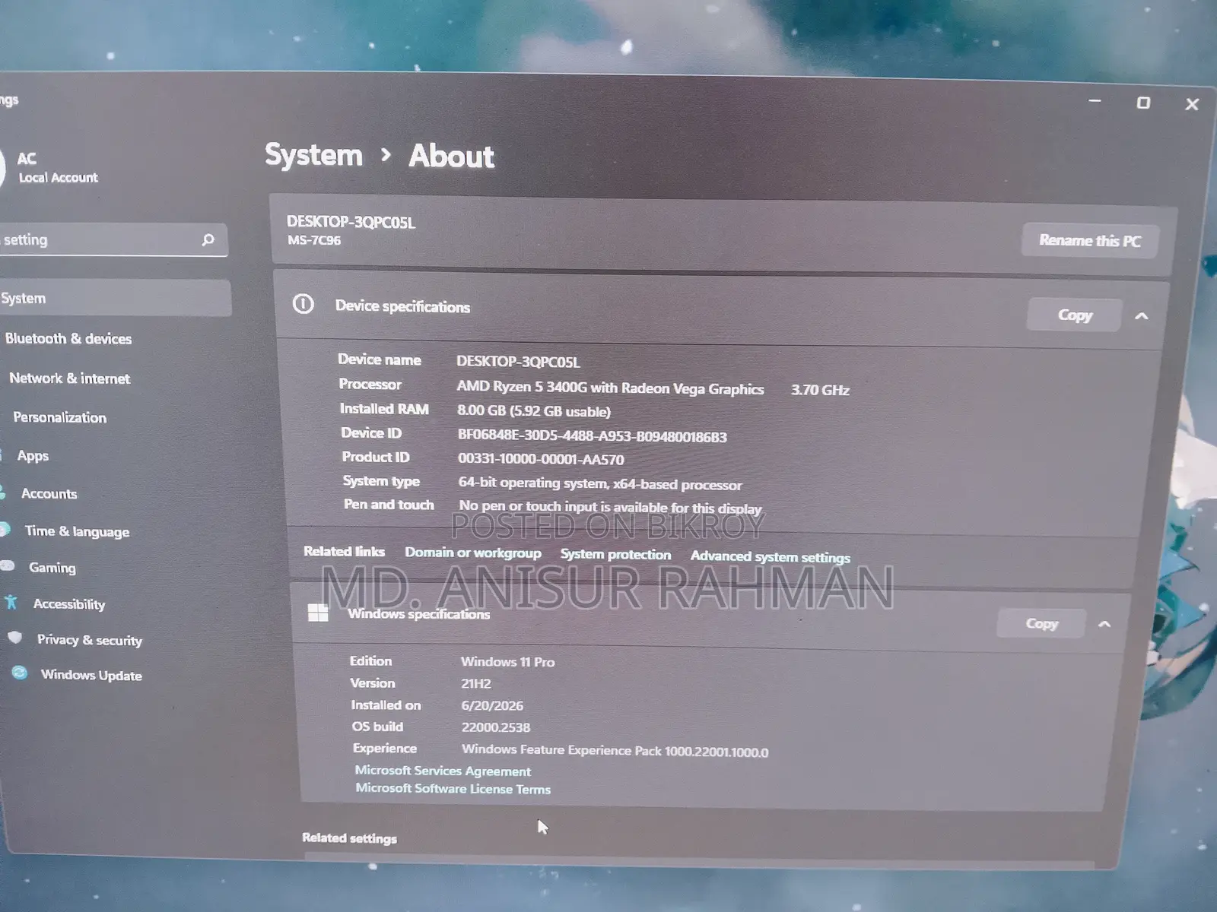This screenshot has width=1217, height=912.
Task: Open System protection link
Action: click(x=615, y=554)
